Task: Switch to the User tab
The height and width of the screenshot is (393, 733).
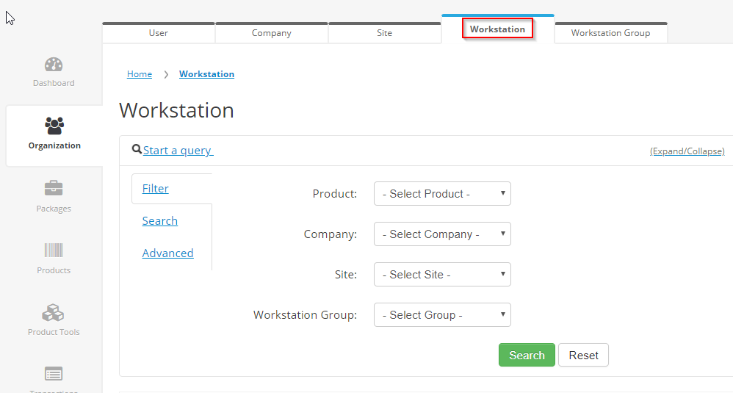Action: [159, 33]
